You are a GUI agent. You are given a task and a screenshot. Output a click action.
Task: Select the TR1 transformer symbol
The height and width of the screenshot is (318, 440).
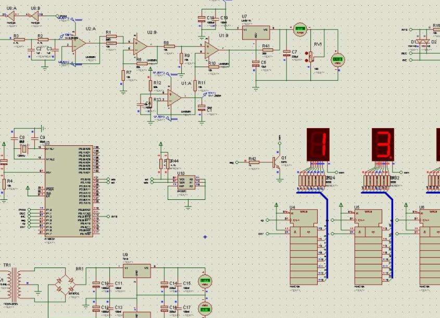click(x=14, y=285)
